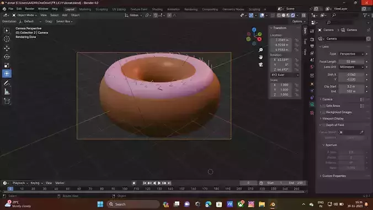Open the XYZ Euler rotation mode dropdown

285,75
